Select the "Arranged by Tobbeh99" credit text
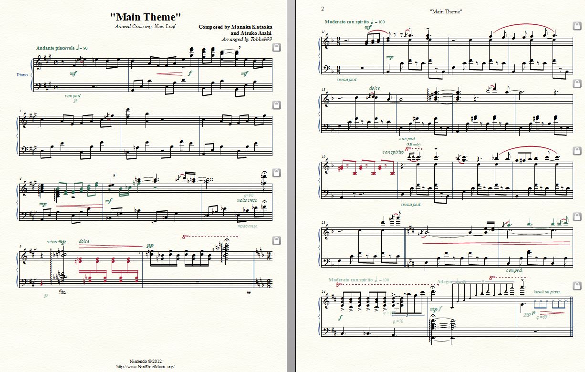The width and height of the screenshot is (585, 372). pyautogui.click(x=247, y=40)
